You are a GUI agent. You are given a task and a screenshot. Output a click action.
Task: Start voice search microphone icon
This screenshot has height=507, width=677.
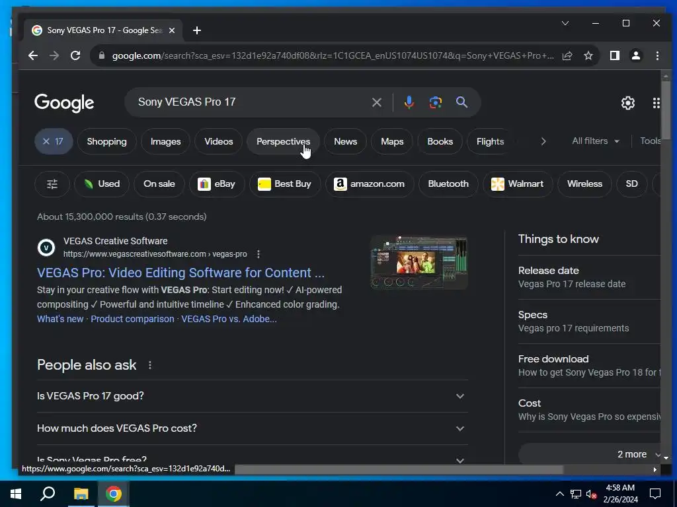(409, 102)
